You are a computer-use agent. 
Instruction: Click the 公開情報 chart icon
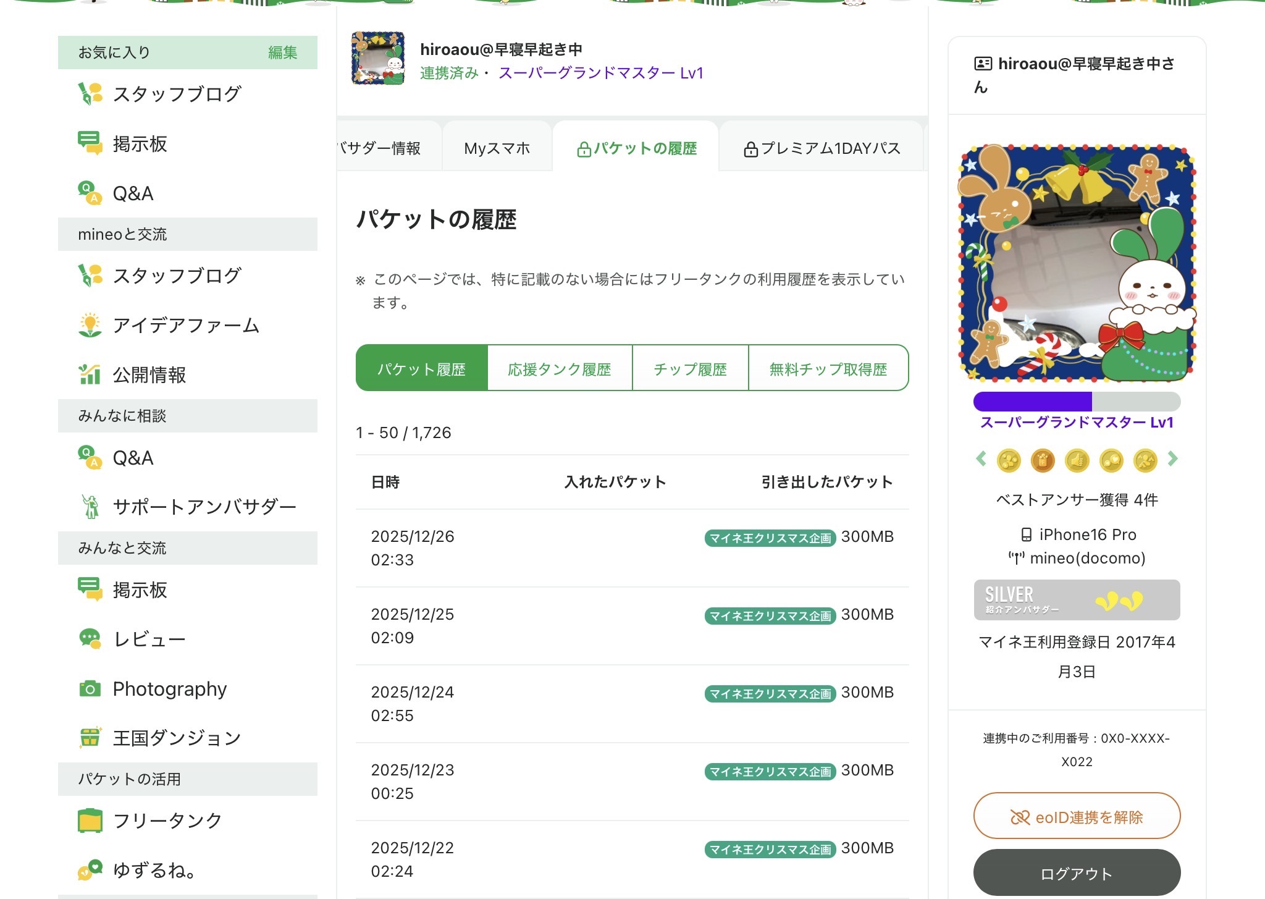[90, 374]
